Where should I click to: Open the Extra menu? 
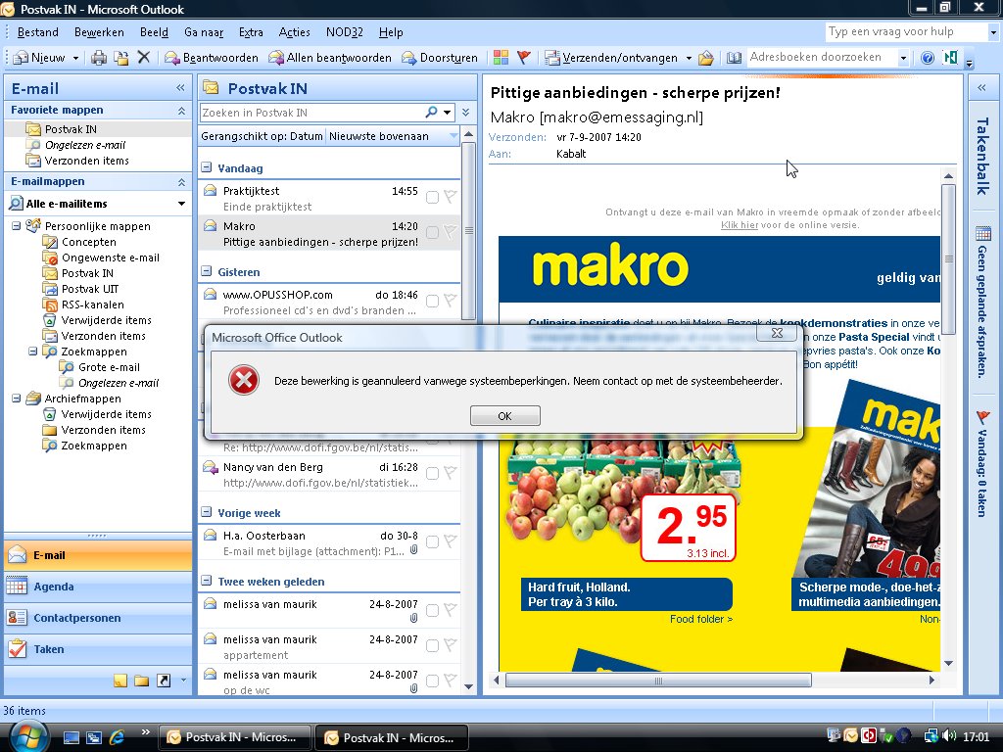pos(251,32)
